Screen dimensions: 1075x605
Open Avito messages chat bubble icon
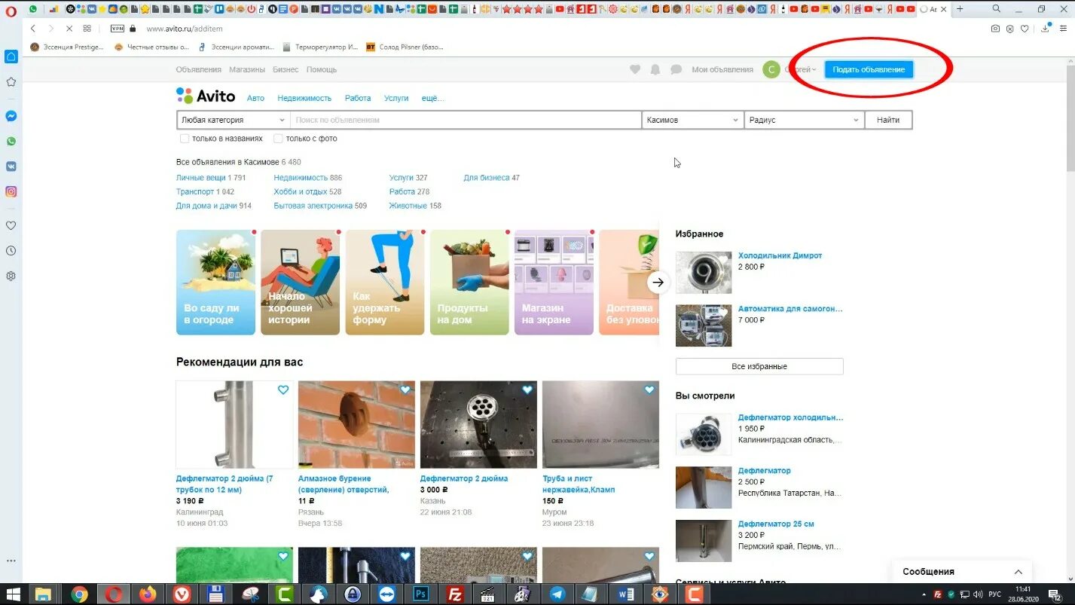click(x=676, y=69)
